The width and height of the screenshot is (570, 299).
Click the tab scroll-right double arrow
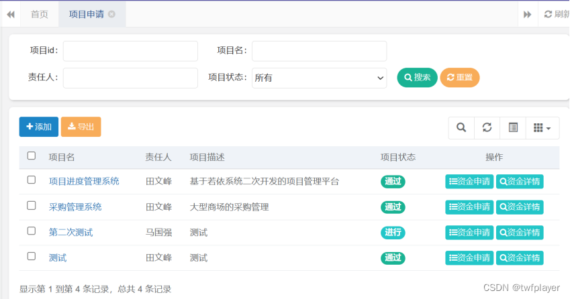click(527, 14)
